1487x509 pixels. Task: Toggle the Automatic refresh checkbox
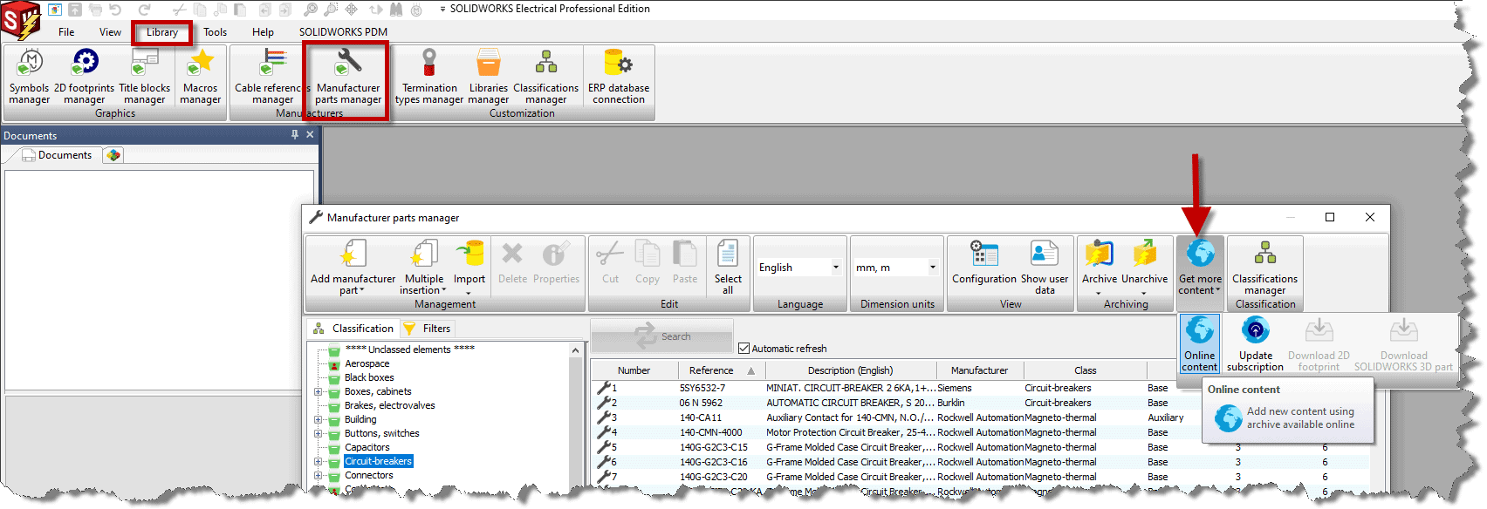(744, 349)
